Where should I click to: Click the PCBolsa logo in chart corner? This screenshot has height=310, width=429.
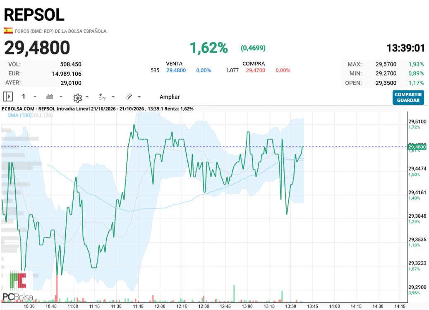tap(18, 286)
